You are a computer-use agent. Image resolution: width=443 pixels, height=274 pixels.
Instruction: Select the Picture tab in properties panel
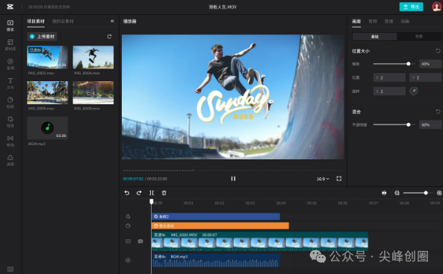(x=356, y=22)
